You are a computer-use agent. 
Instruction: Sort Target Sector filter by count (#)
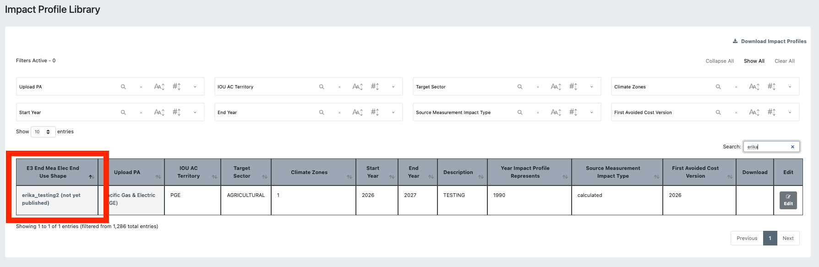(573, 87)
